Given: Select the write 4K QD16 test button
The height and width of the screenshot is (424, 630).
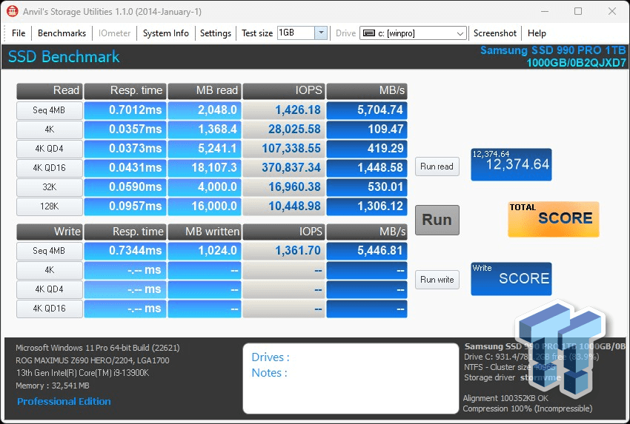Looking at the screenshot, I should point(50,309).
